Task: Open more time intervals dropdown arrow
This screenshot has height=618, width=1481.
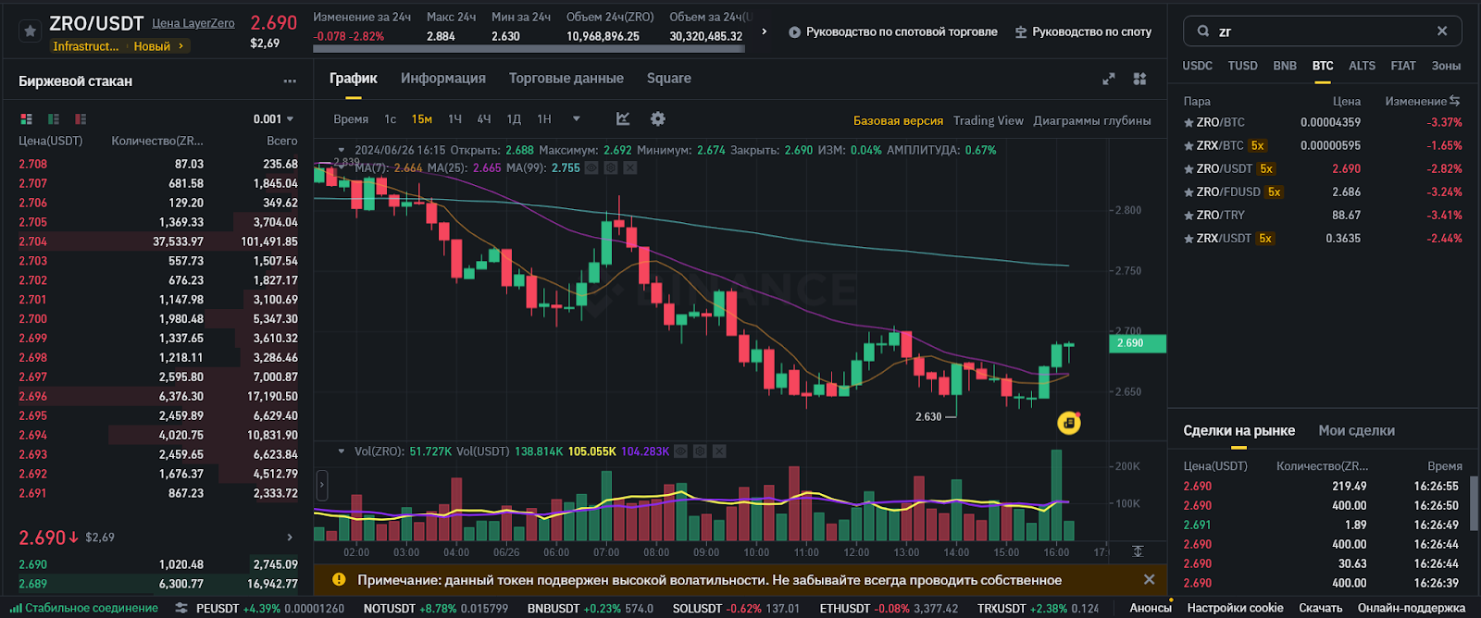Action: point(577,118)
